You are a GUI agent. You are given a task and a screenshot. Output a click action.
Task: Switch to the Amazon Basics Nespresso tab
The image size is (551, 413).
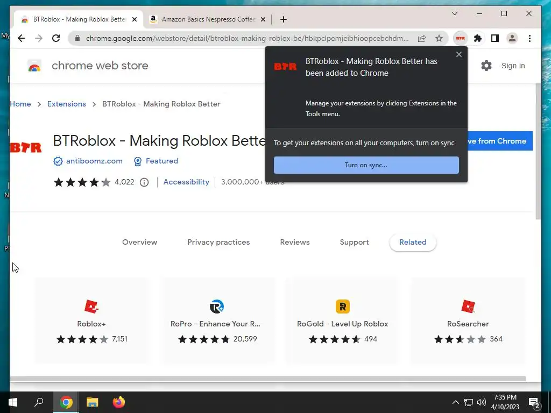coord(208,19)
